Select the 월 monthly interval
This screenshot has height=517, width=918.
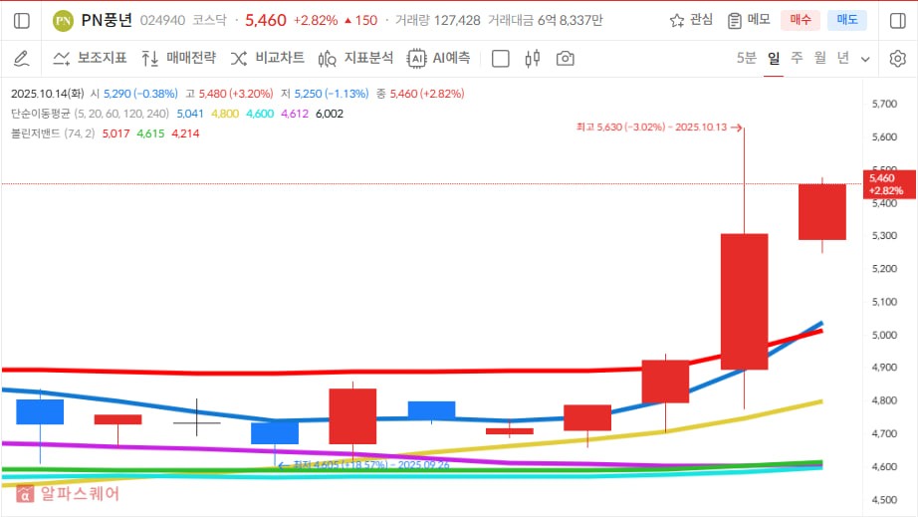pyautogui.click(x=819, y=58)
